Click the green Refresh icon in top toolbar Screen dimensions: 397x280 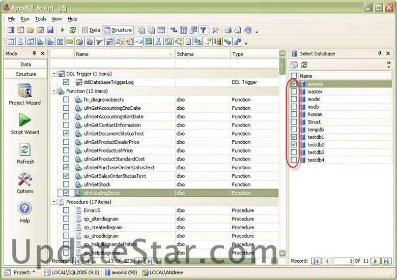73,30
